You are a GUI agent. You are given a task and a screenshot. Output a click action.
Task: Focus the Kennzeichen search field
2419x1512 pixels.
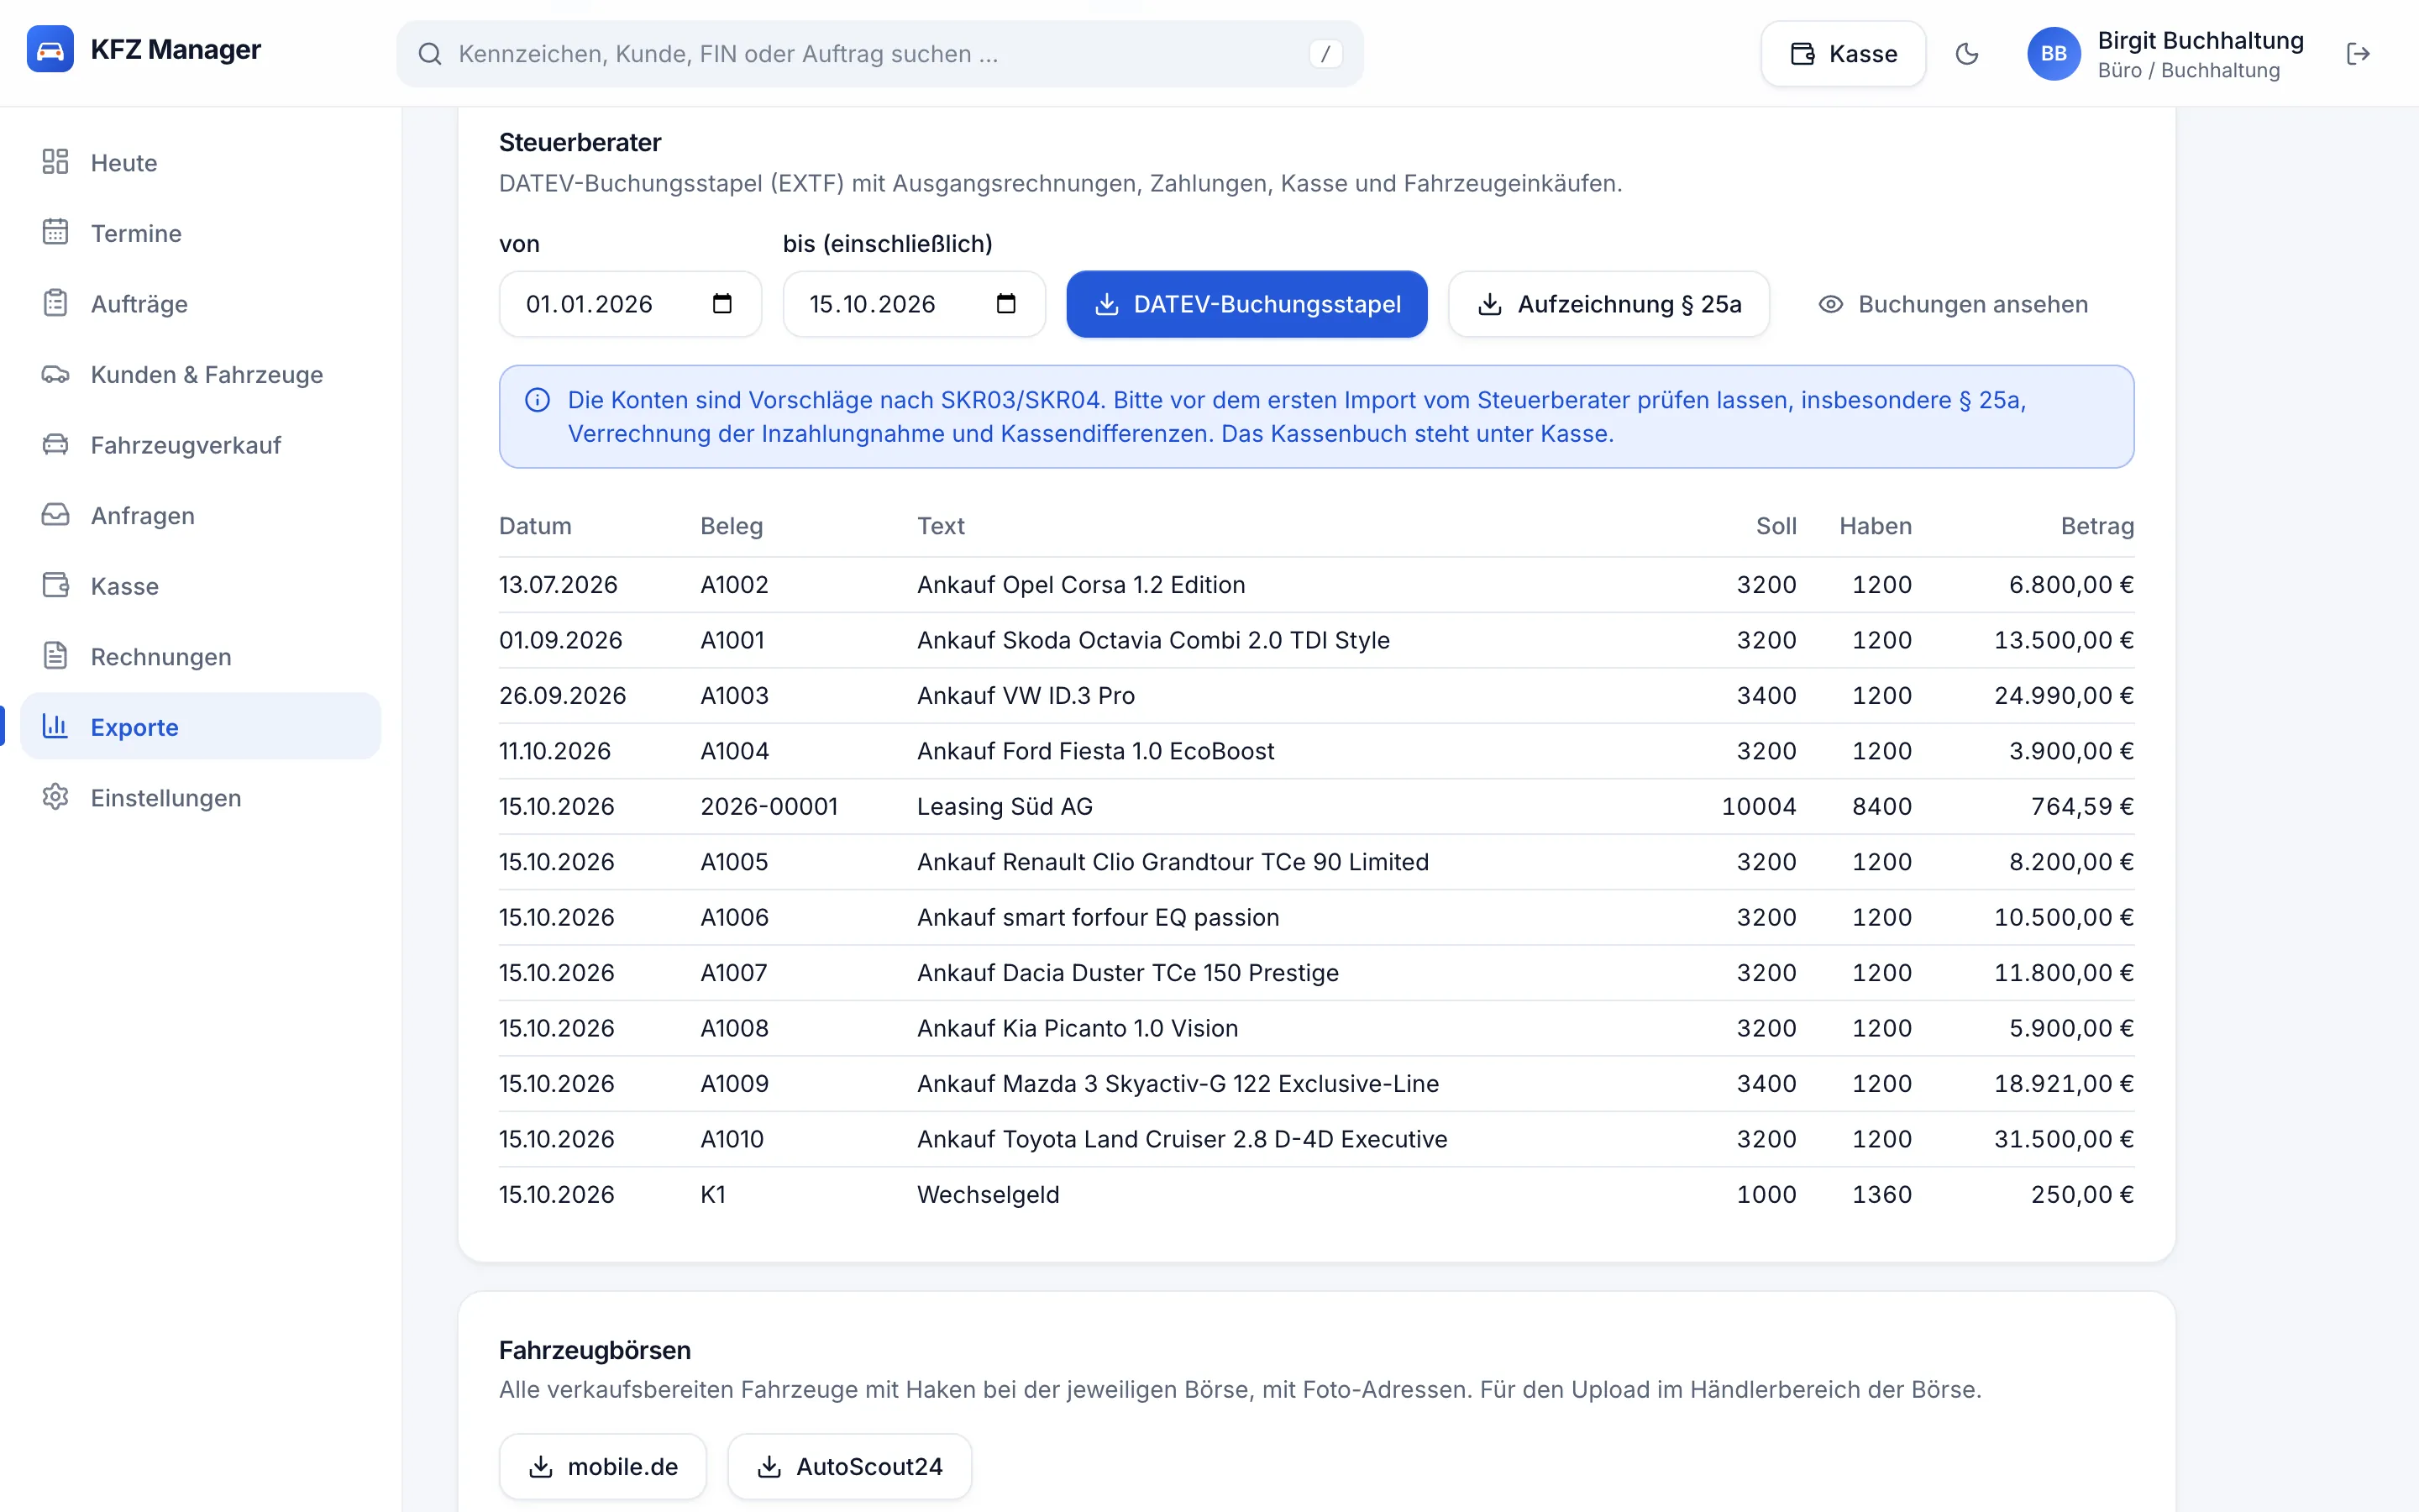coord(879,54)
